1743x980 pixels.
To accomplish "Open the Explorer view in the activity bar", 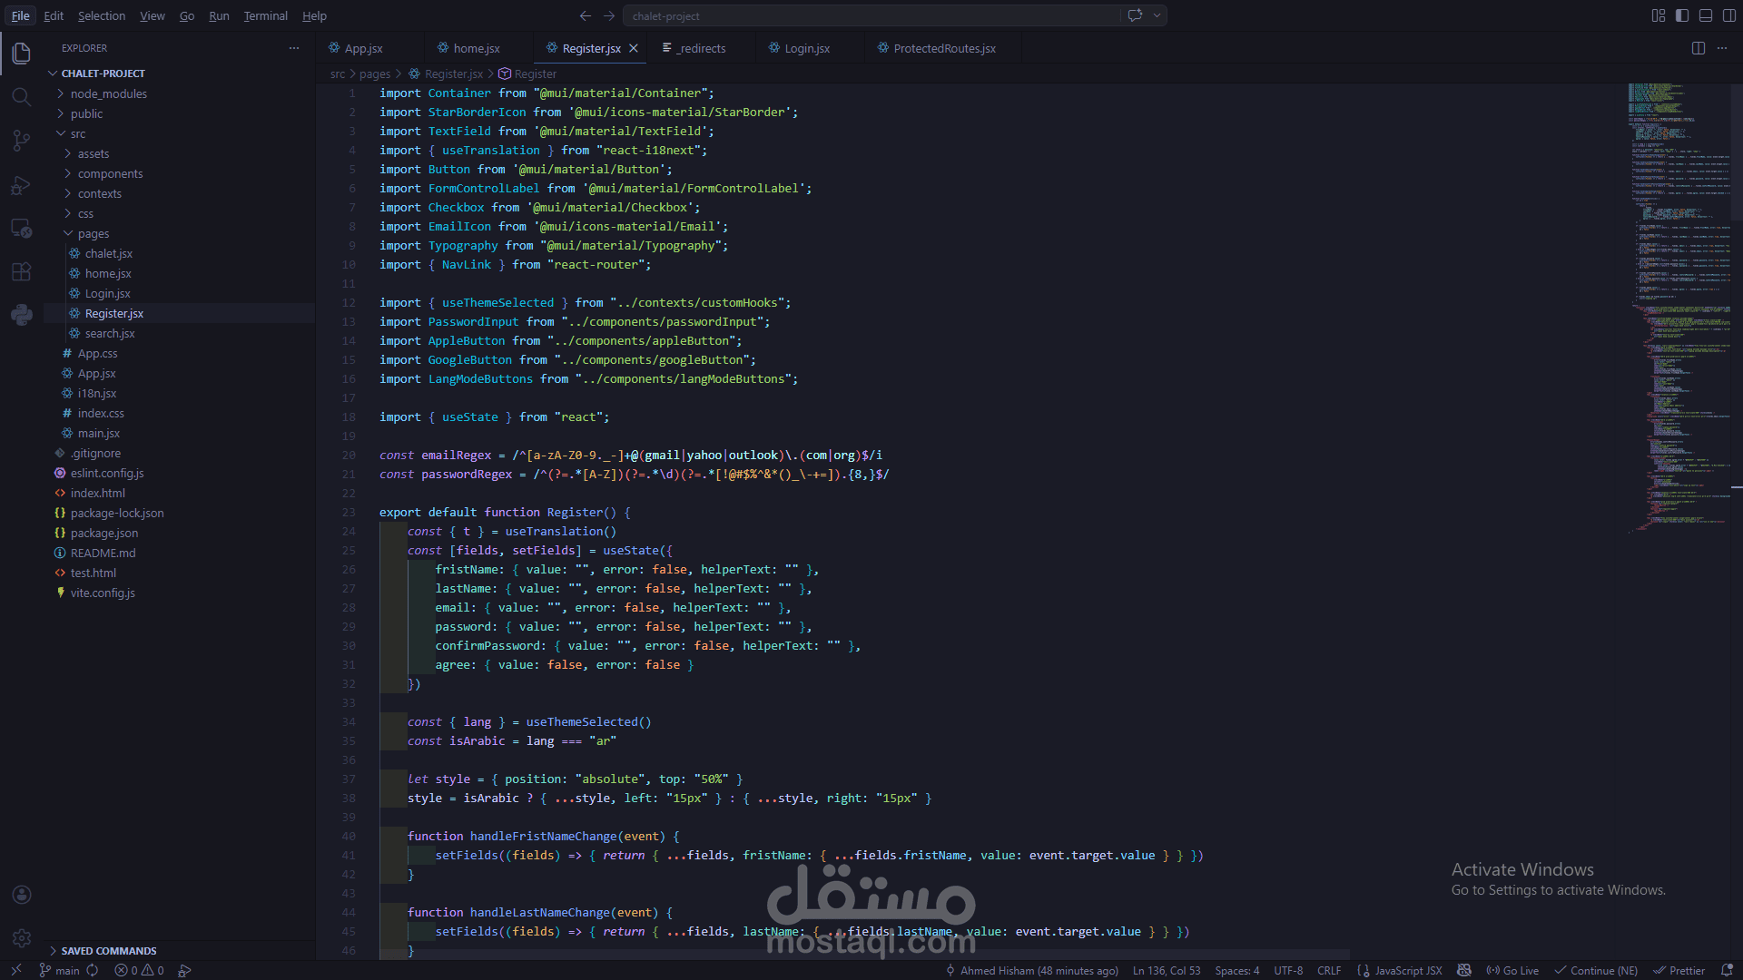I will pos(22,54).
